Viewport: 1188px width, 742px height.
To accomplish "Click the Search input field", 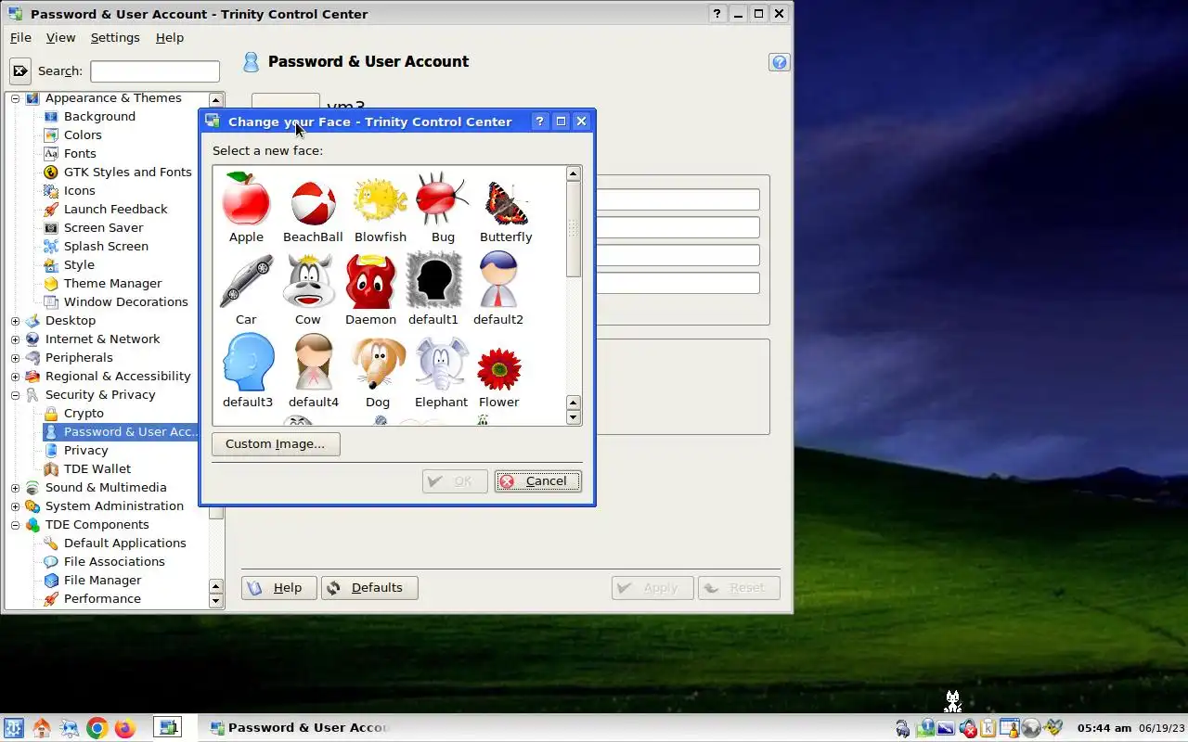I will [155, 70].
